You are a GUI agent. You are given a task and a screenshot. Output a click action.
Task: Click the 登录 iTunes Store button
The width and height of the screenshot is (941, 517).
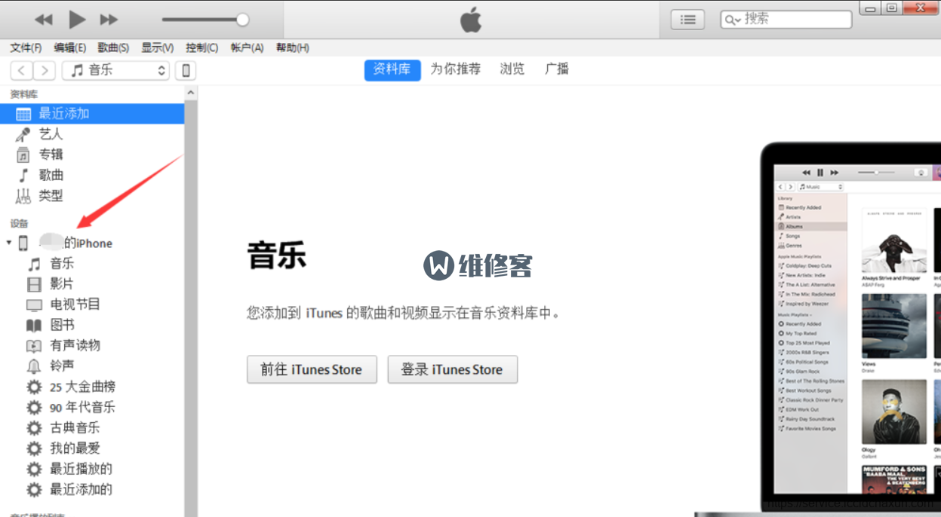point(453,369)
